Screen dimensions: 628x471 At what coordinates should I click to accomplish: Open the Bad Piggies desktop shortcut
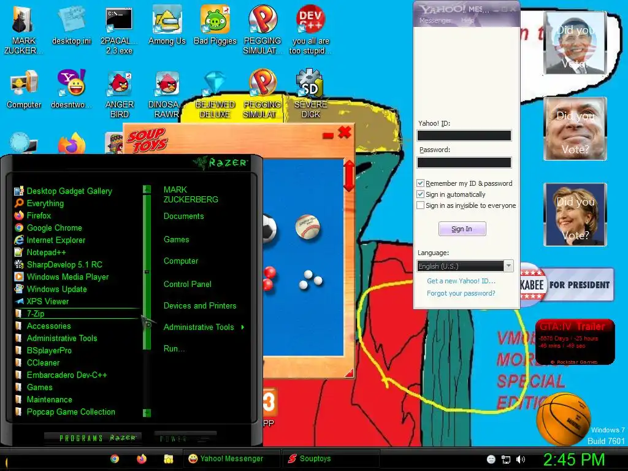pos(215,25)
